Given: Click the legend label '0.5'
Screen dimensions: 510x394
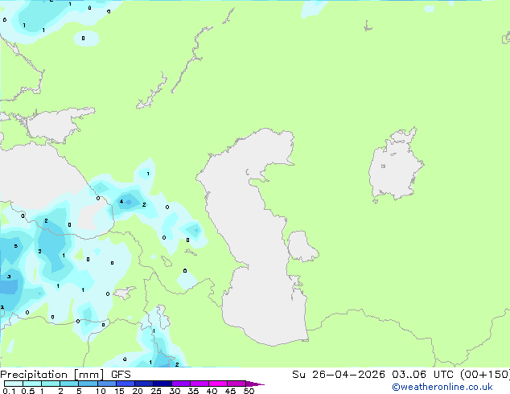Looking at the screenshot, I should (x=28, y=391).
